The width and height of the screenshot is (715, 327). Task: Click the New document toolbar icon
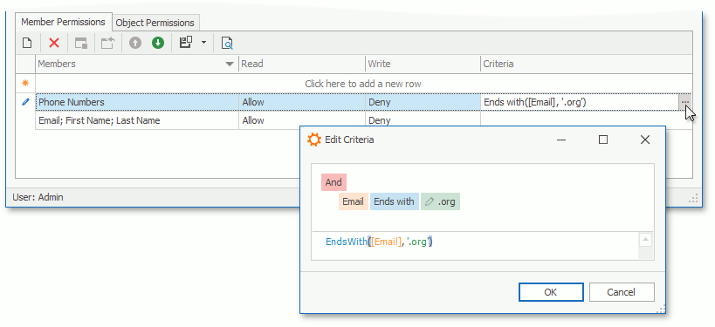point(27,44)
